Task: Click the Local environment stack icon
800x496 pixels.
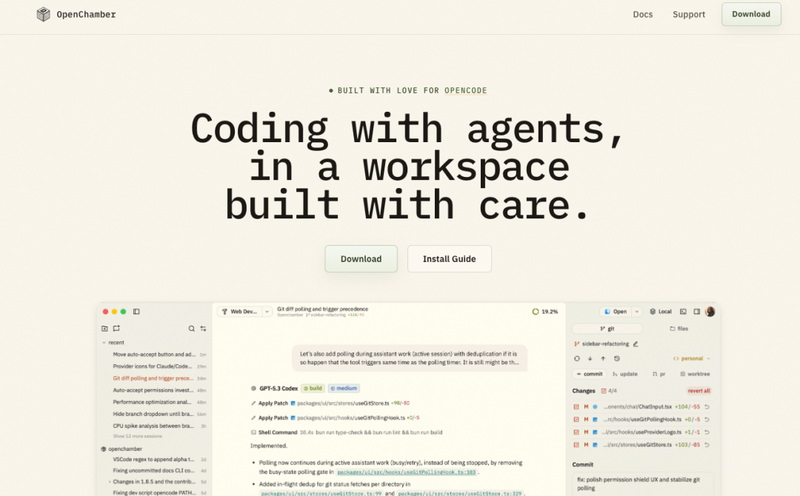Action: click(x=653, y=312)
